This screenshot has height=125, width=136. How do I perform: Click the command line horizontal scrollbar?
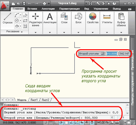click(x=117, y=117)
